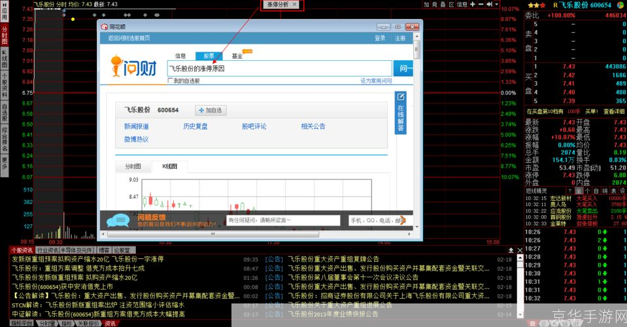Image resolution: width=627 pixels, height=327 pixels.
Task: Select the 基金 tab above the search box
Action: pos(237,56)
